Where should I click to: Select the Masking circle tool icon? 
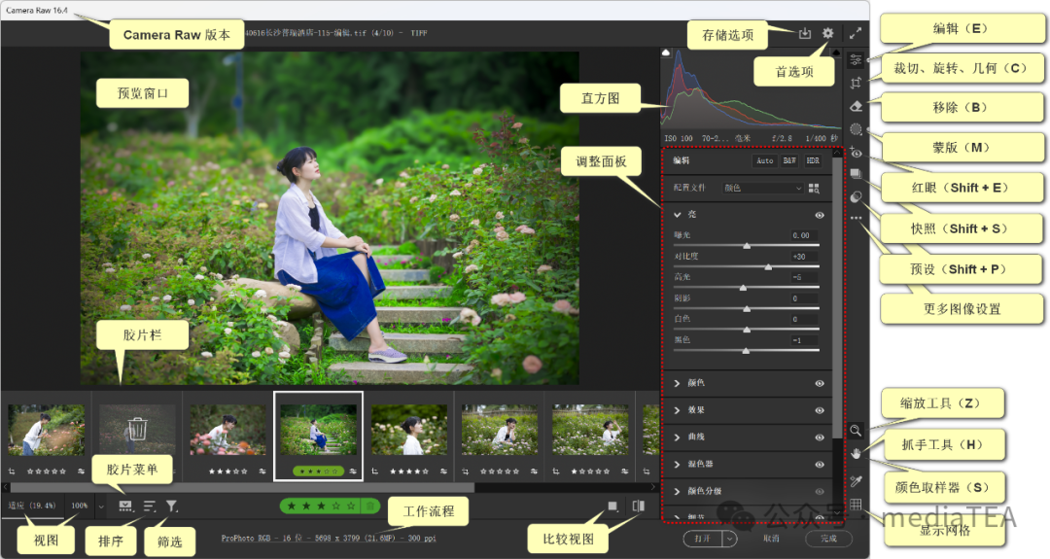[856, 129]
